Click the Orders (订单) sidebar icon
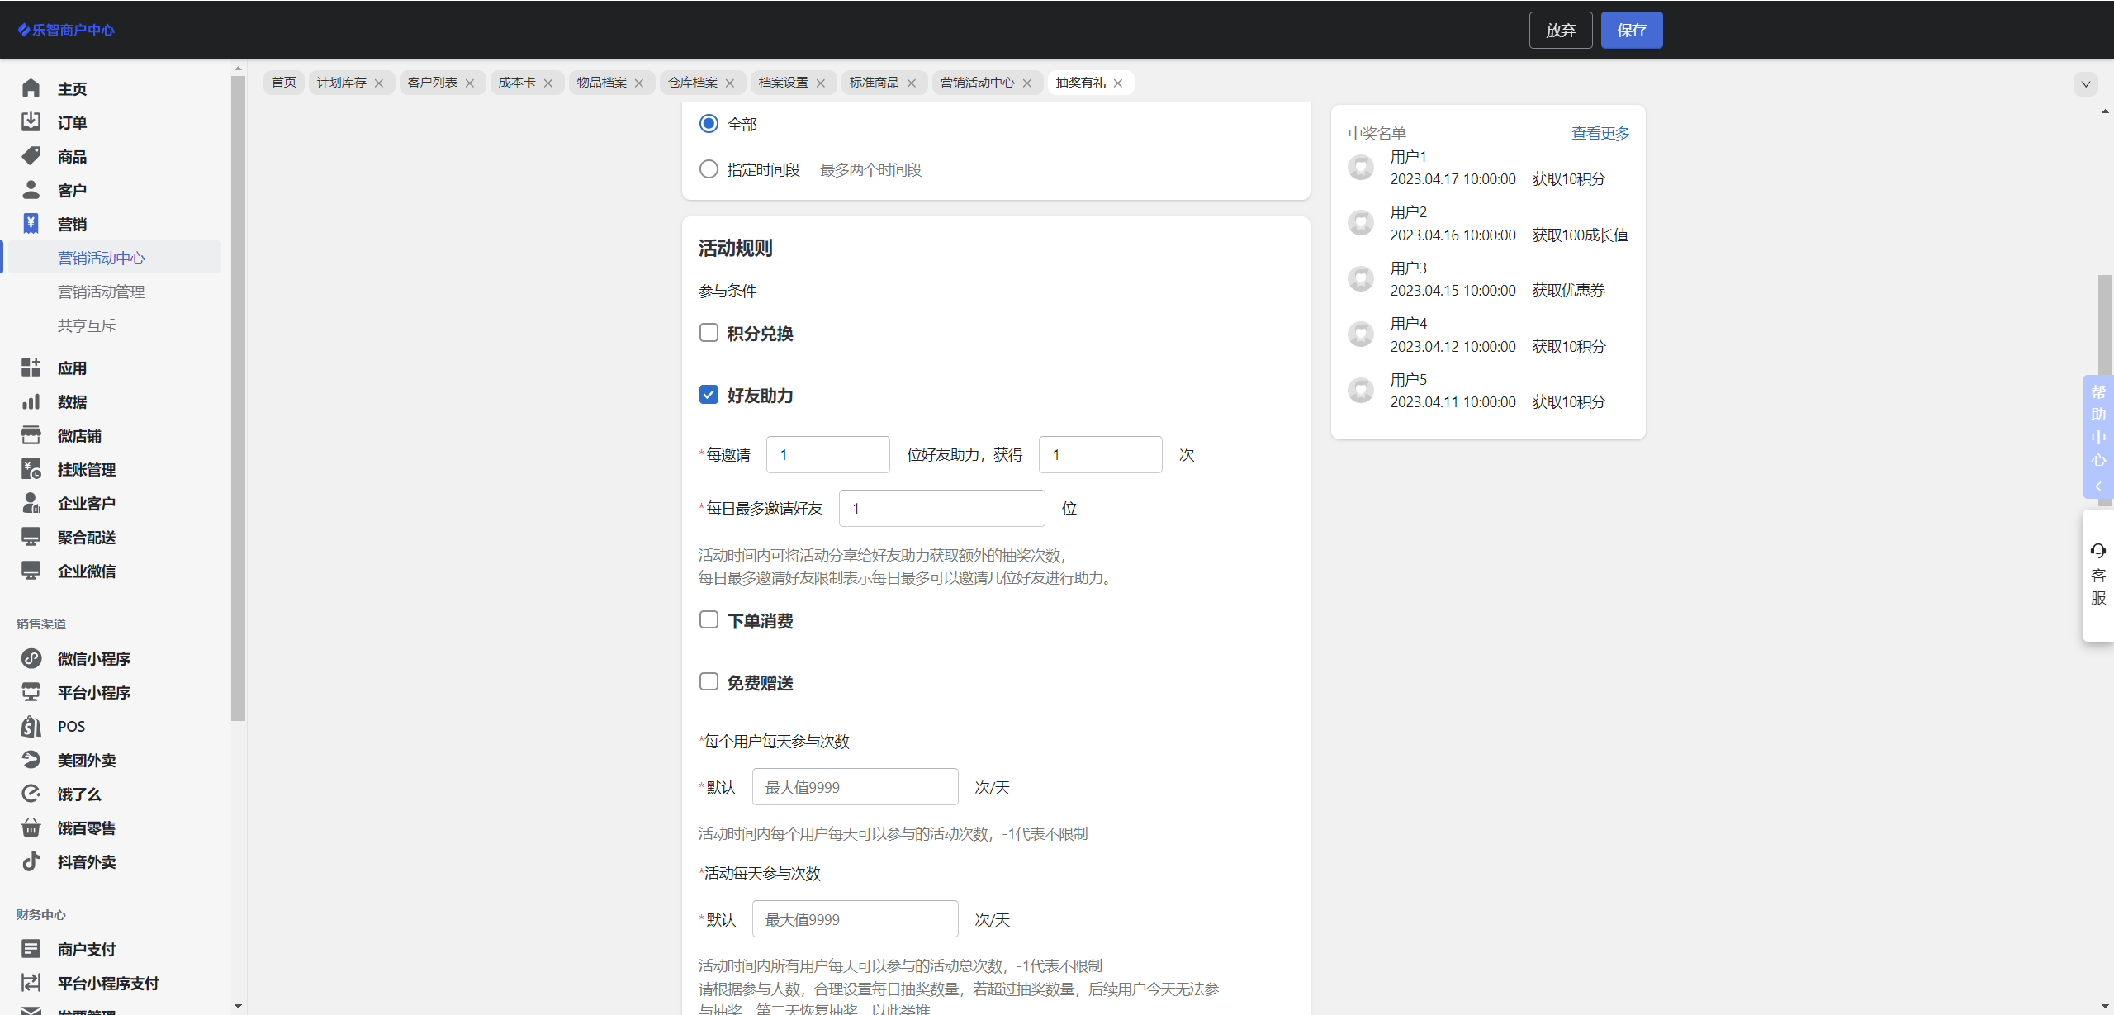This screenshot has width=2114, height=1015. coord(31,122)
